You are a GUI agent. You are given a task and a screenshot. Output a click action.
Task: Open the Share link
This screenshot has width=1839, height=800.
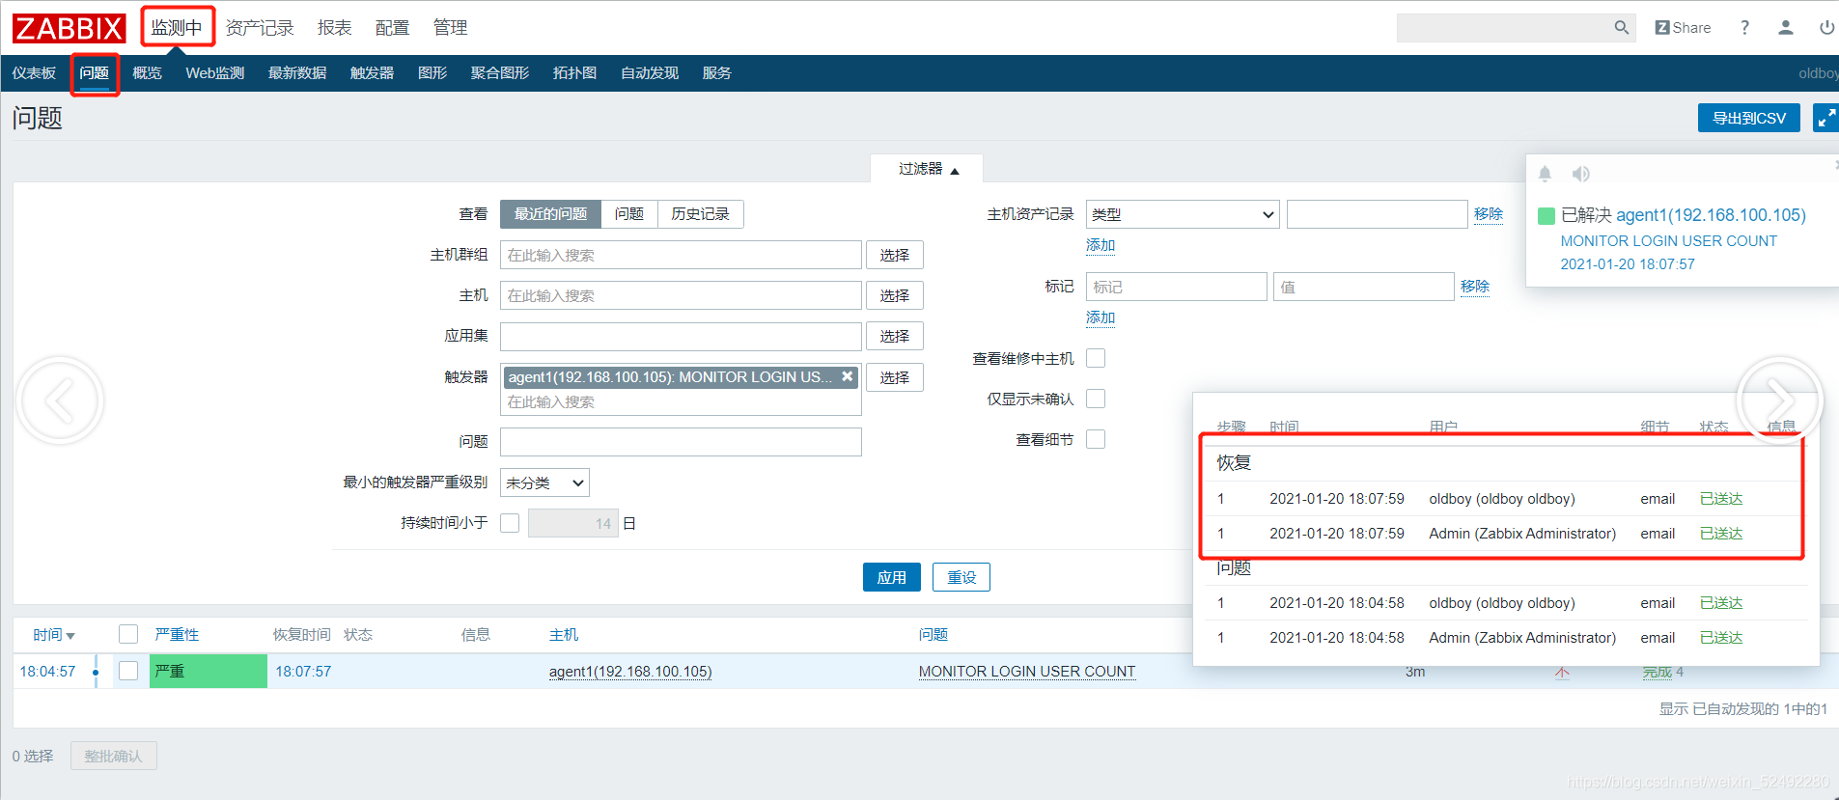click(1683, 28)
